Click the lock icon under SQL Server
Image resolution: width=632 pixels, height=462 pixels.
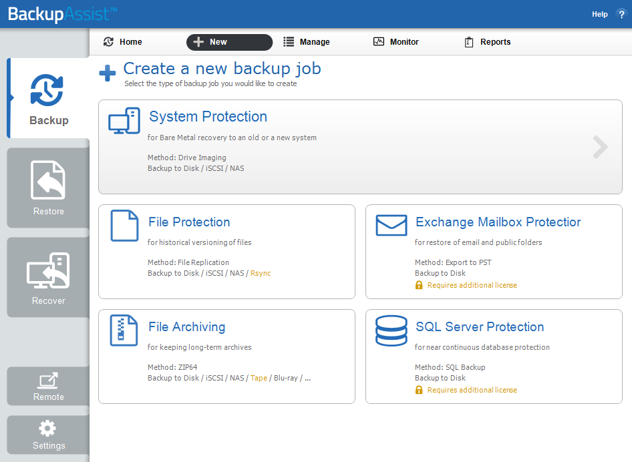pyautogui.click(x=419, y=390)
